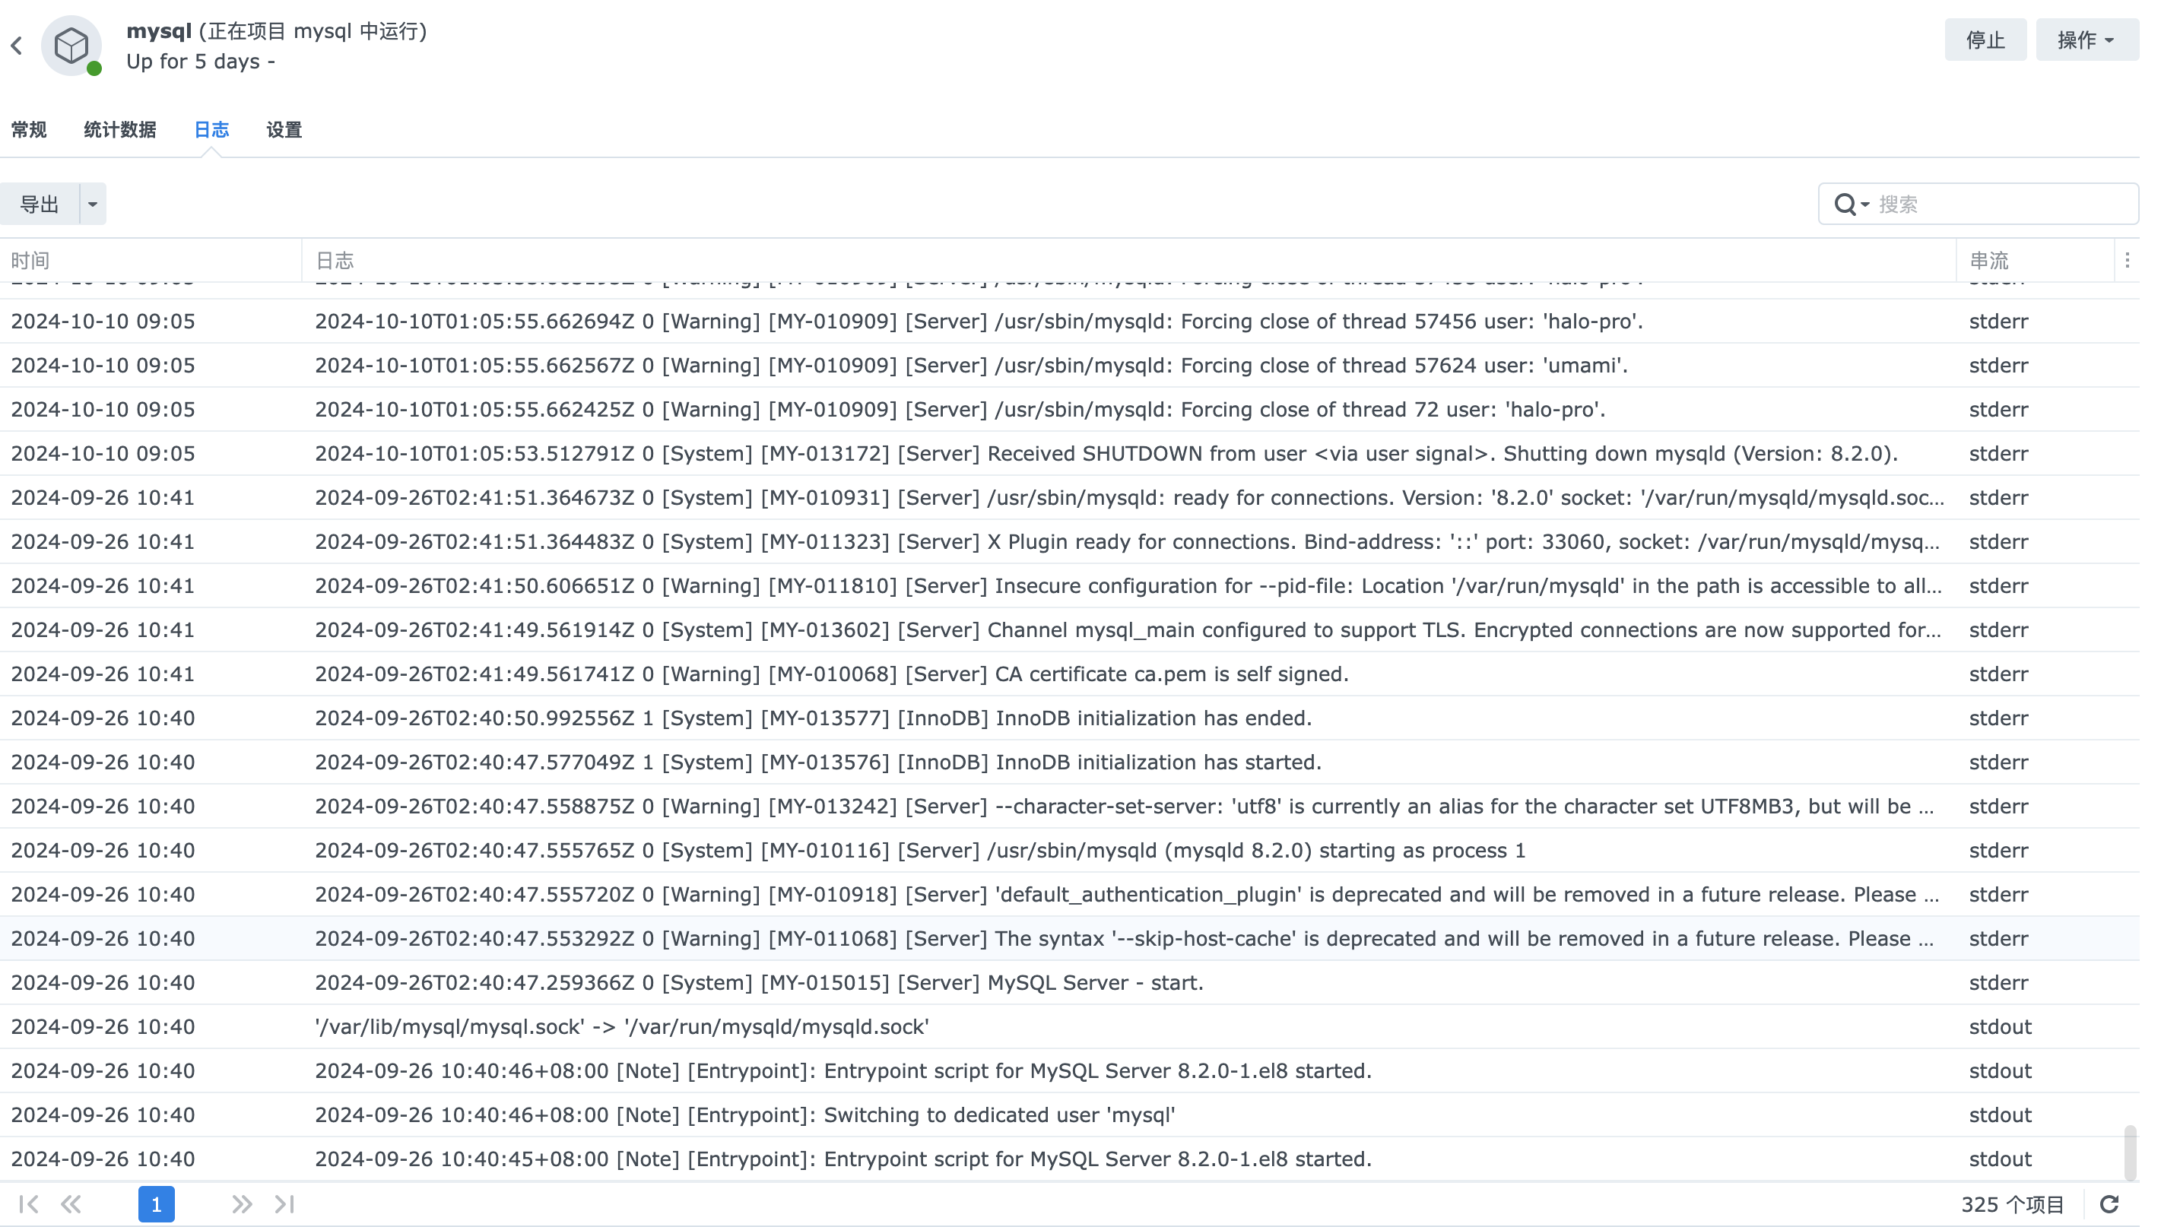Open search magnifier filter dropdown
Screen dimensions: 2161x1227
coord(1851,204)
